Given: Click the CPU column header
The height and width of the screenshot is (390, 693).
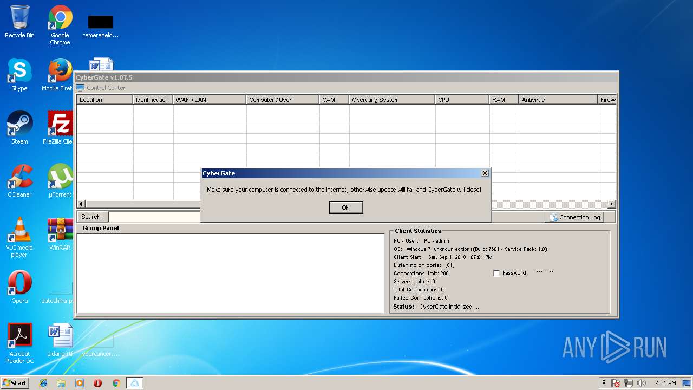Looking at the screenshot, I should point(462,100).
